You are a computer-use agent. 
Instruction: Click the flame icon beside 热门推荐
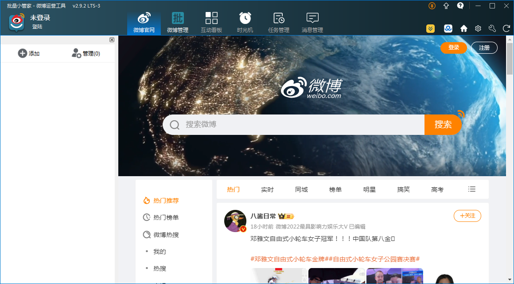tap(147, 200)
